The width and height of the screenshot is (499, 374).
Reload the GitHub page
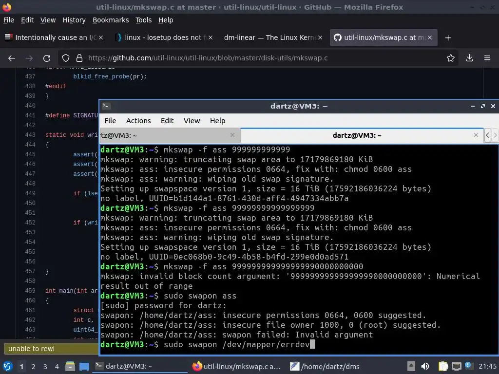(47, 58)
